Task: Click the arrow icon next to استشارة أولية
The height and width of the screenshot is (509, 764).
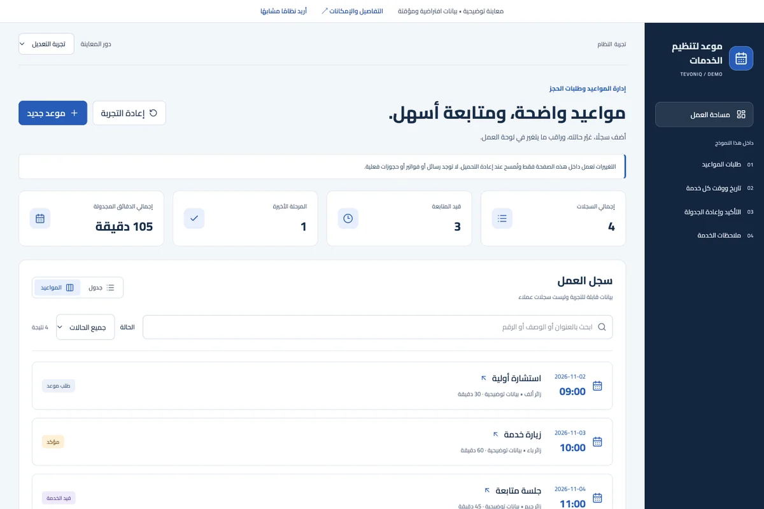Action: point(484,378)
